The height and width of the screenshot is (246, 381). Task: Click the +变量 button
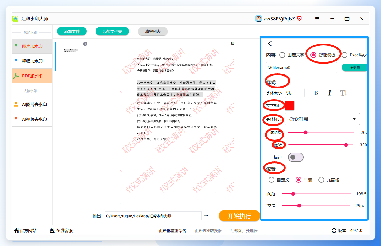pos(355,67)
